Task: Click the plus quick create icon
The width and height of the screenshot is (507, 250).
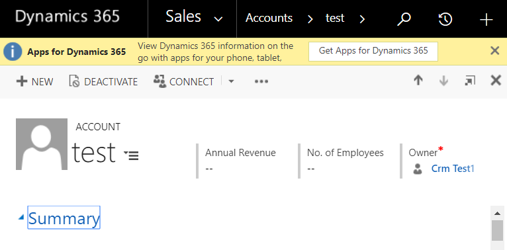Action: [486, 20]
